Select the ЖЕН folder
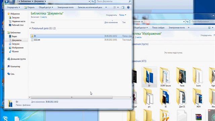215x121 pixels. coord(198,98)
